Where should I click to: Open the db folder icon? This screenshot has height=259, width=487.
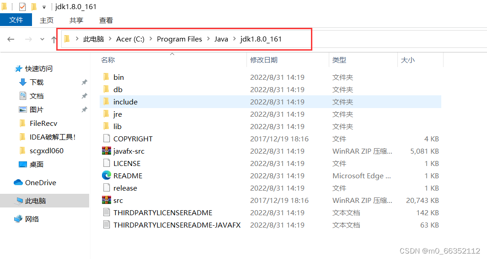(x=106, y=89)
